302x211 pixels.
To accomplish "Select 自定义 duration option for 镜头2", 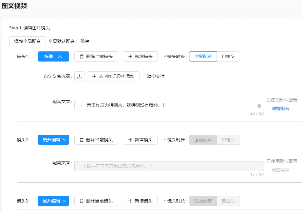I will coord(228,140).
